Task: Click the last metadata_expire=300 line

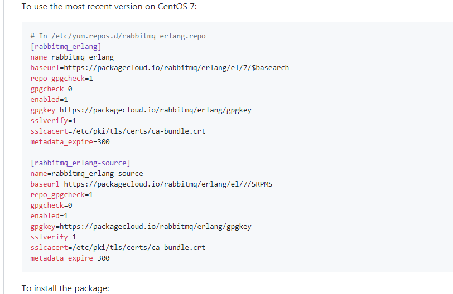Action: click(70, 258)
